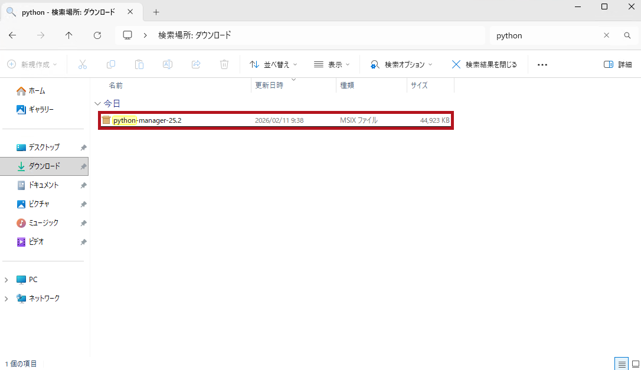Go up one folder level

click(69, 35)
